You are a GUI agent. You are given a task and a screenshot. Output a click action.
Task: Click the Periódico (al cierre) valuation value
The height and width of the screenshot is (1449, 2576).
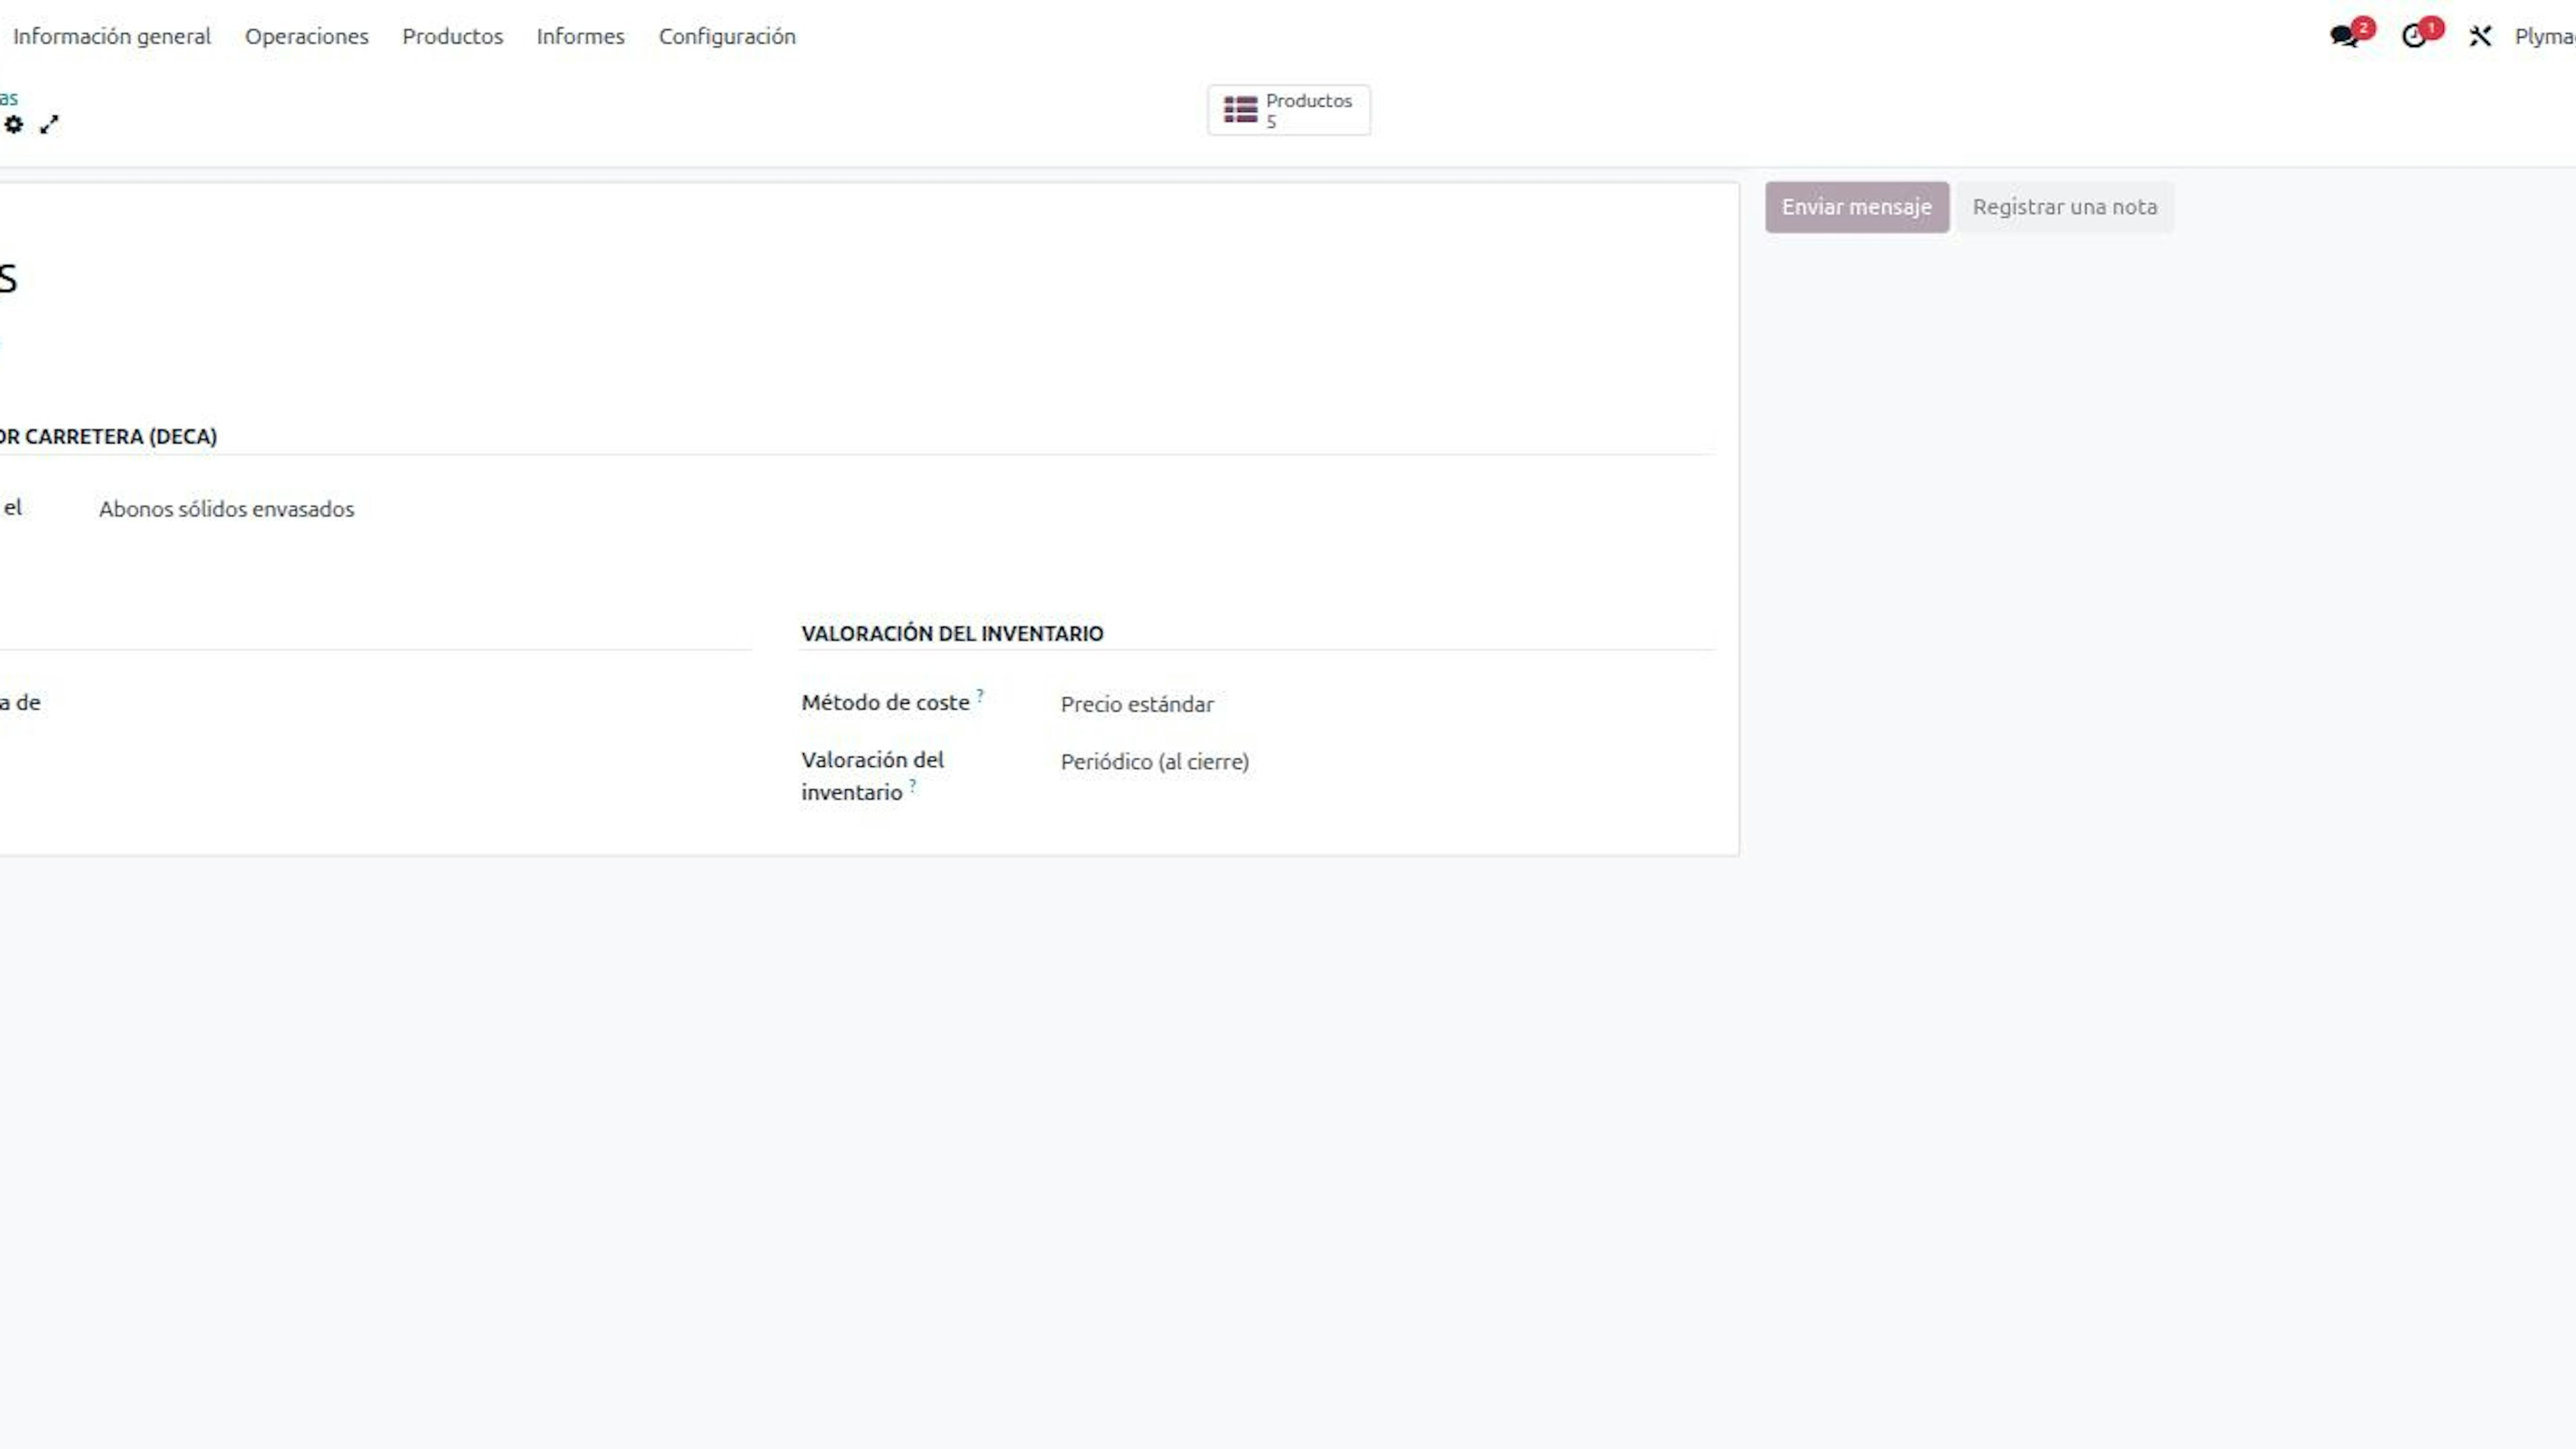[1155, 762]
